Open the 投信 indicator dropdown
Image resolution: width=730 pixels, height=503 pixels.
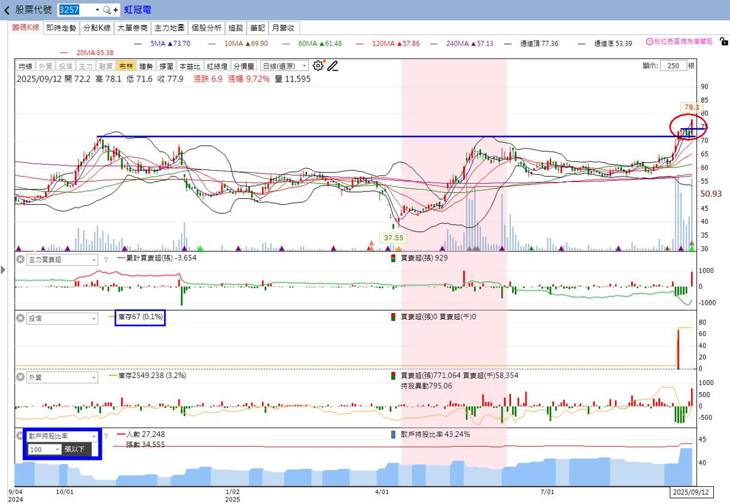[62, 319]
